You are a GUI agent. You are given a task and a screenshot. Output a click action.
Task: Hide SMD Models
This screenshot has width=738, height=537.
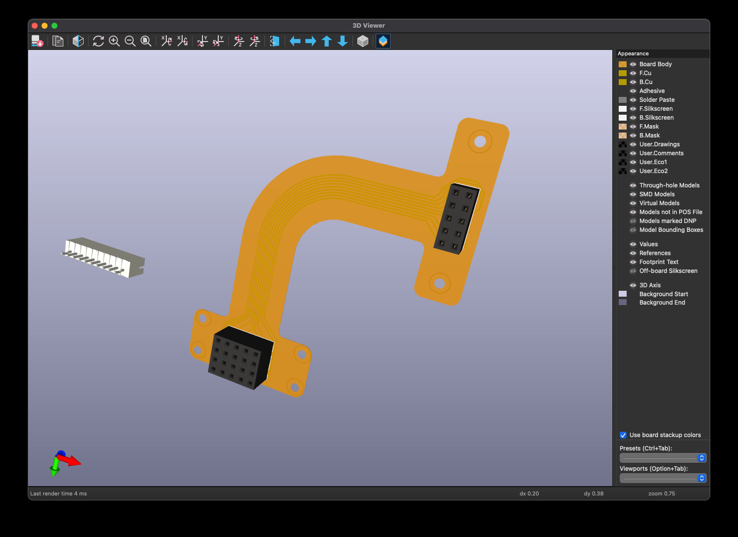633,194
